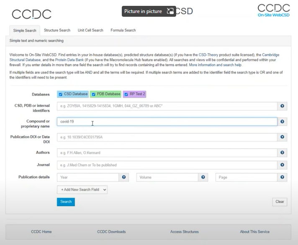Click into the Authors input field
The width and height of the screenshot is (298, 245).
[167, 153]
